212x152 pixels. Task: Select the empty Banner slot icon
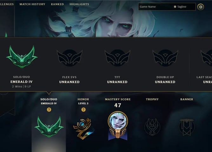(187, 127)
